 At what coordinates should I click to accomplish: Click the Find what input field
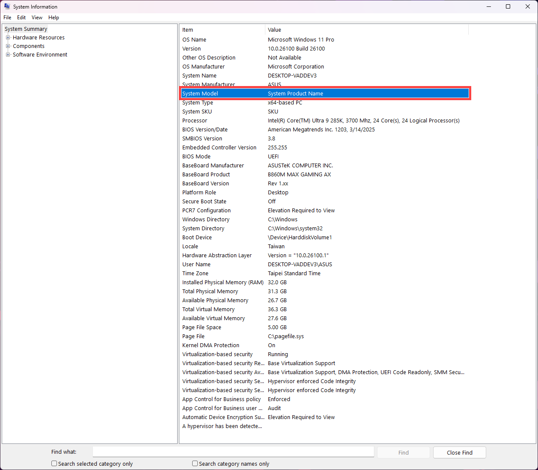(233, 452)
